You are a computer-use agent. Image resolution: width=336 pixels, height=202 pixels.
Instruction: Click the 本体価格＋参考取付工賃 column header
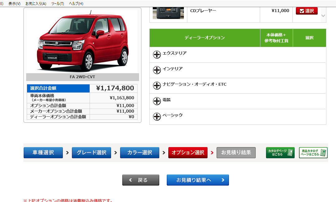point(277,38)
